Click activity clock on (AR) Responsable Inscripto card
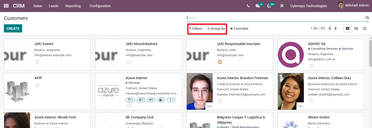 tap(220, 62)
